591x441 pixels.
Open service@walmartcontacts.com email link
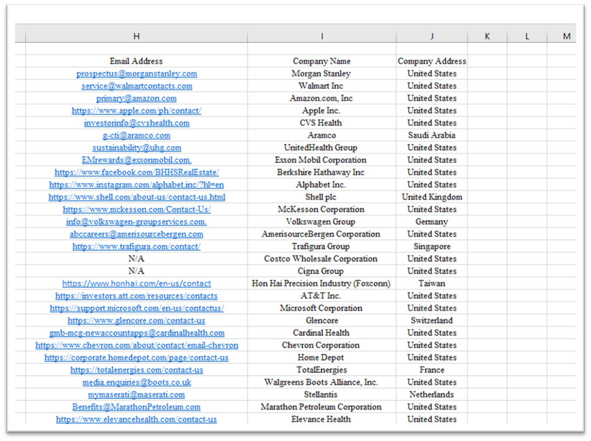tap(137, 86)
